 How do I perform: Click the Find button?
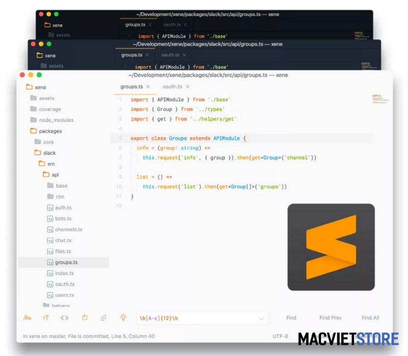pos(291,318)
